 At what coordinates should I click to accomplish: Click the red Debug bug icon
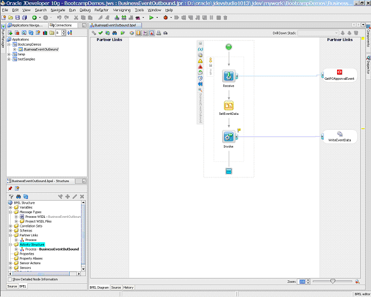click(166, 17)
